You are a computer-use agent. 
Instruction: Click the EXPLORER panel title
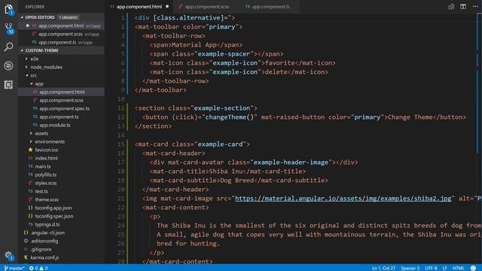[x=35, y=7]
